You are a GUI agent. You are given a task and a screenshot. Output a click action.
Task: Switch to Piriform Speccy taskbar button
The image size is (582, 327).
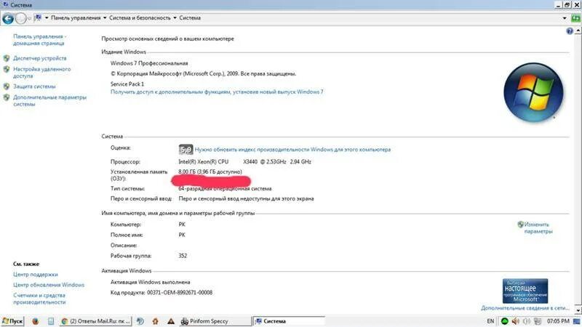[x=215, y=321]
